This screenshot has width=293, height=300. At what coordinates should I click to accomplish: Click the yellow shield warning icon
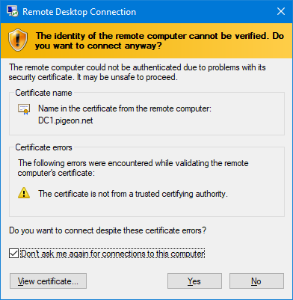click(18, 40)
